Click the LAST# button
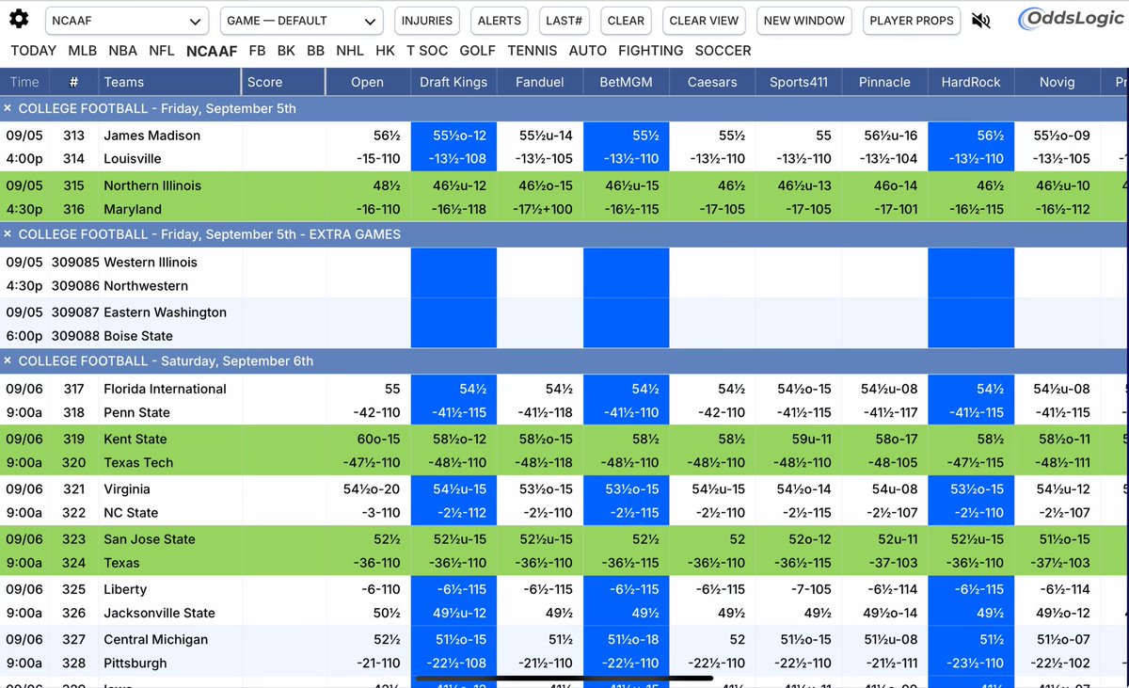1129x688 pixels. tap(564, 20)
